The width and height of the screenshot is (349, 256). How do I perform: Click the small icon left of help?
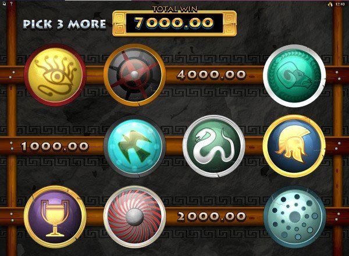coord(4,3)
